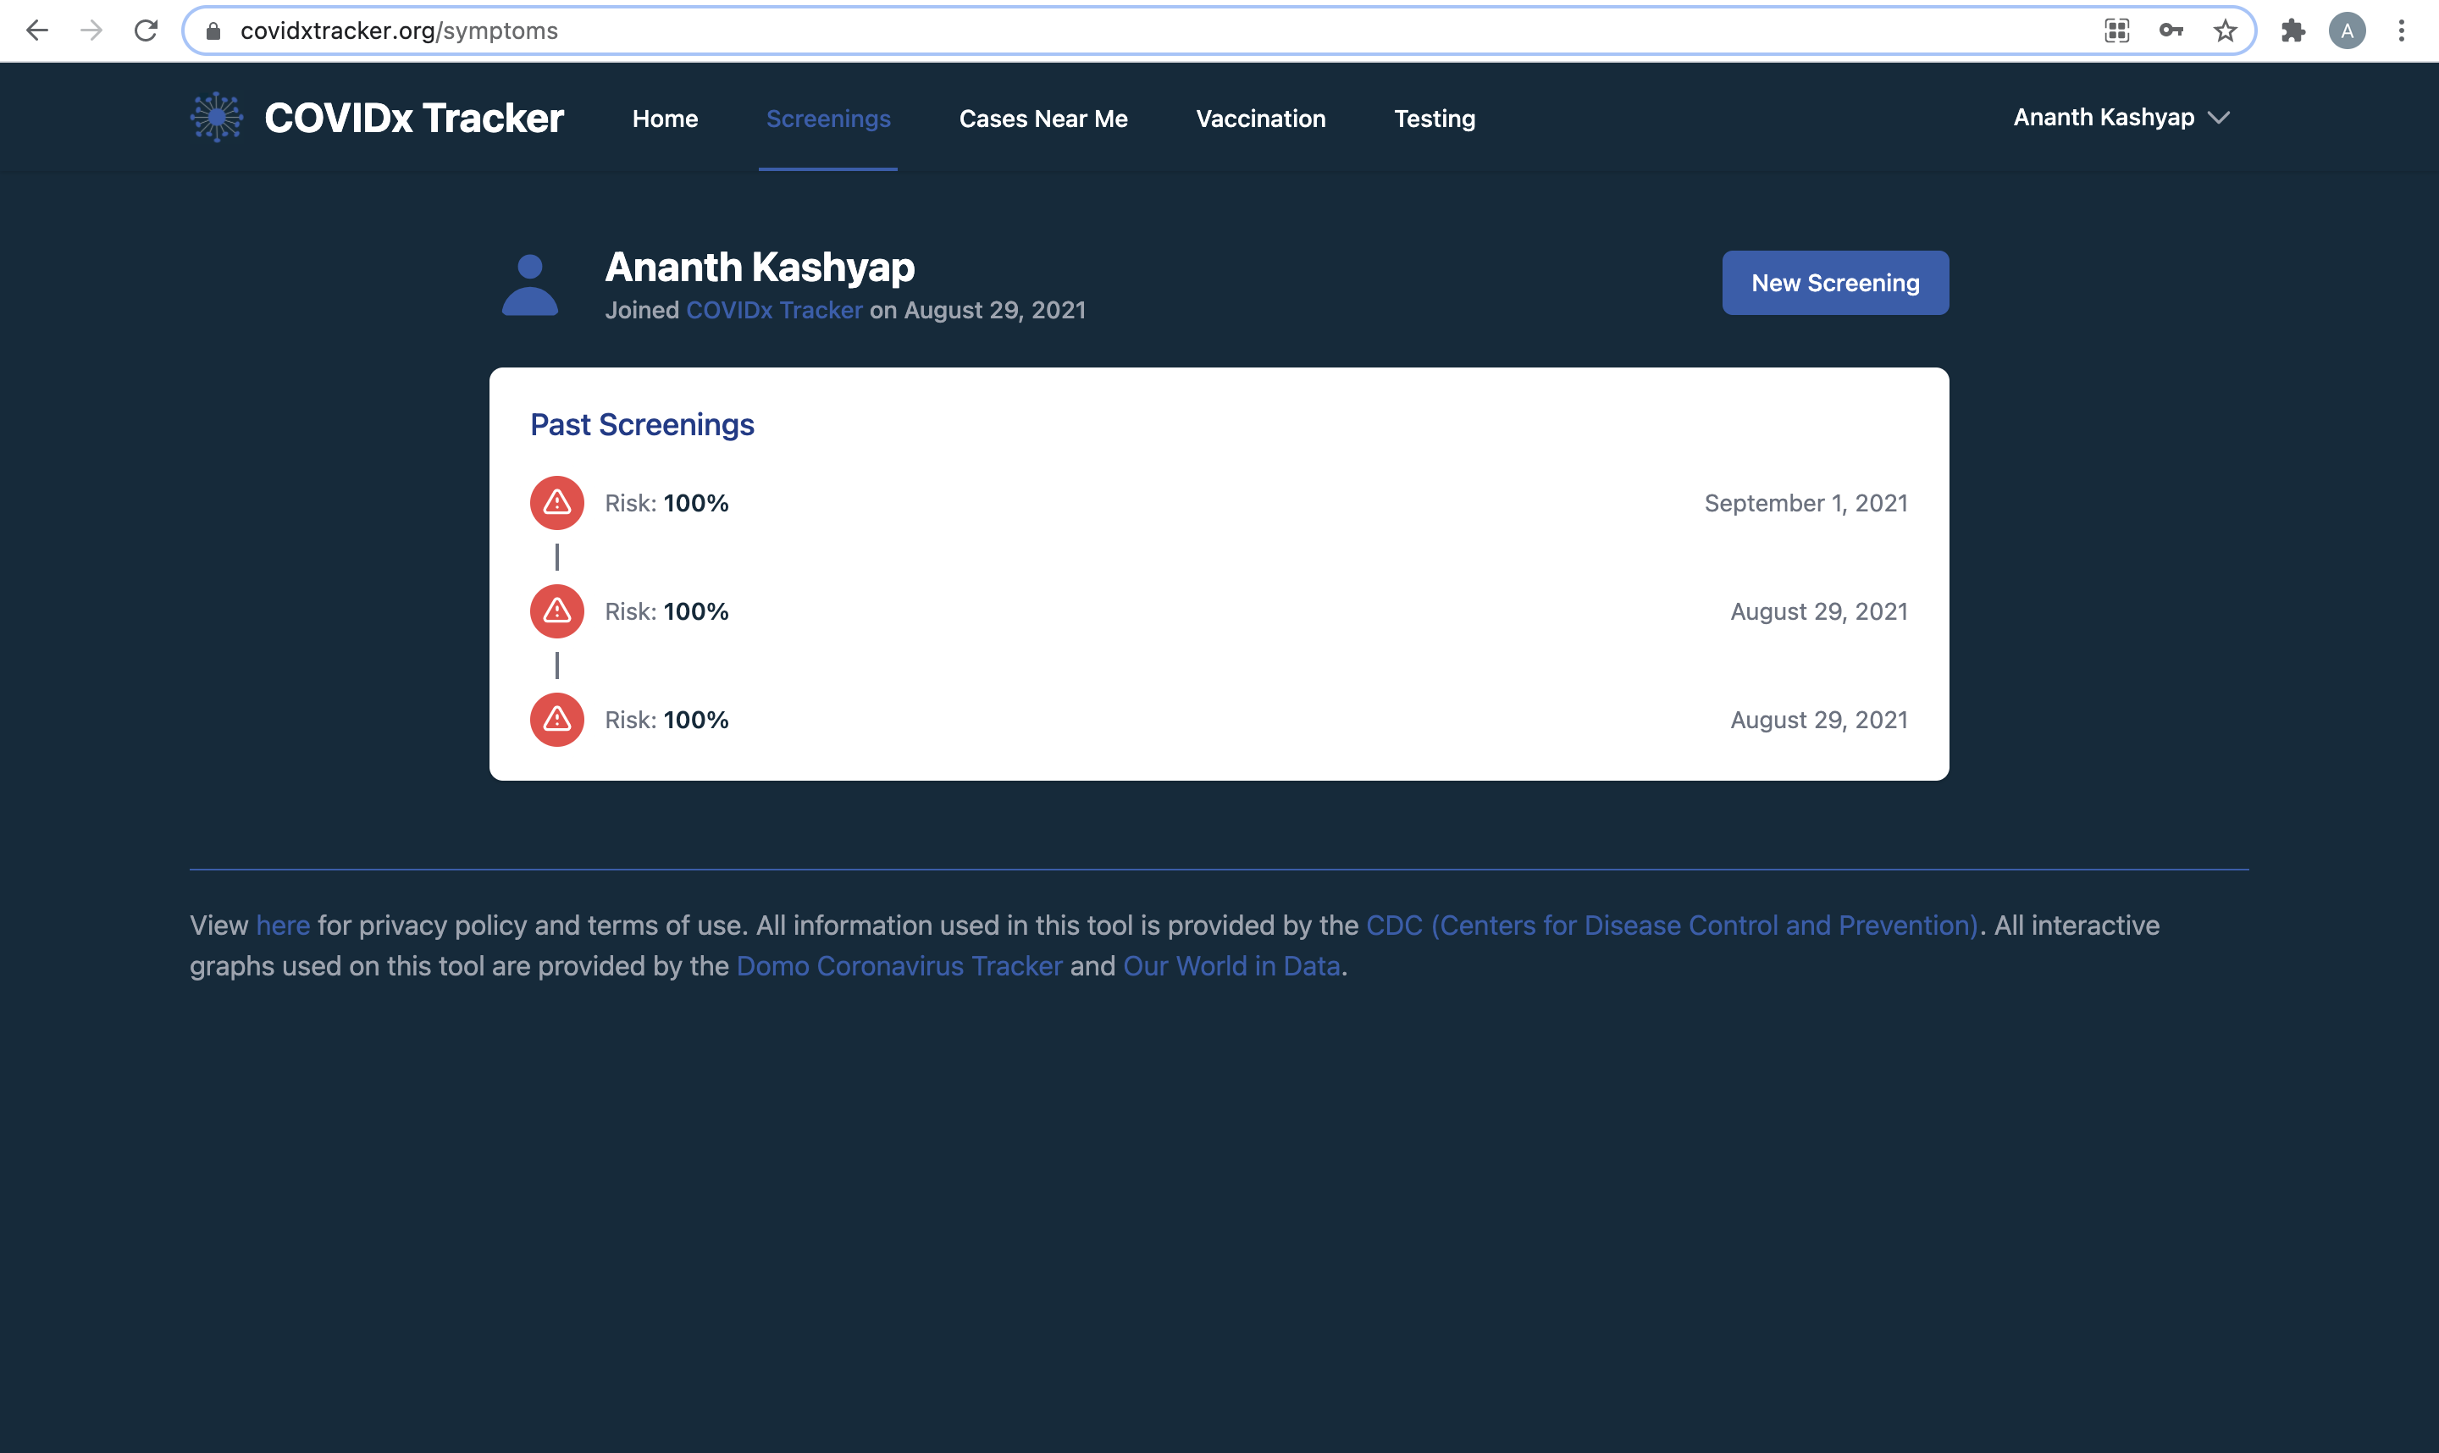Reload the page with refresh icon

pos(146,31)
